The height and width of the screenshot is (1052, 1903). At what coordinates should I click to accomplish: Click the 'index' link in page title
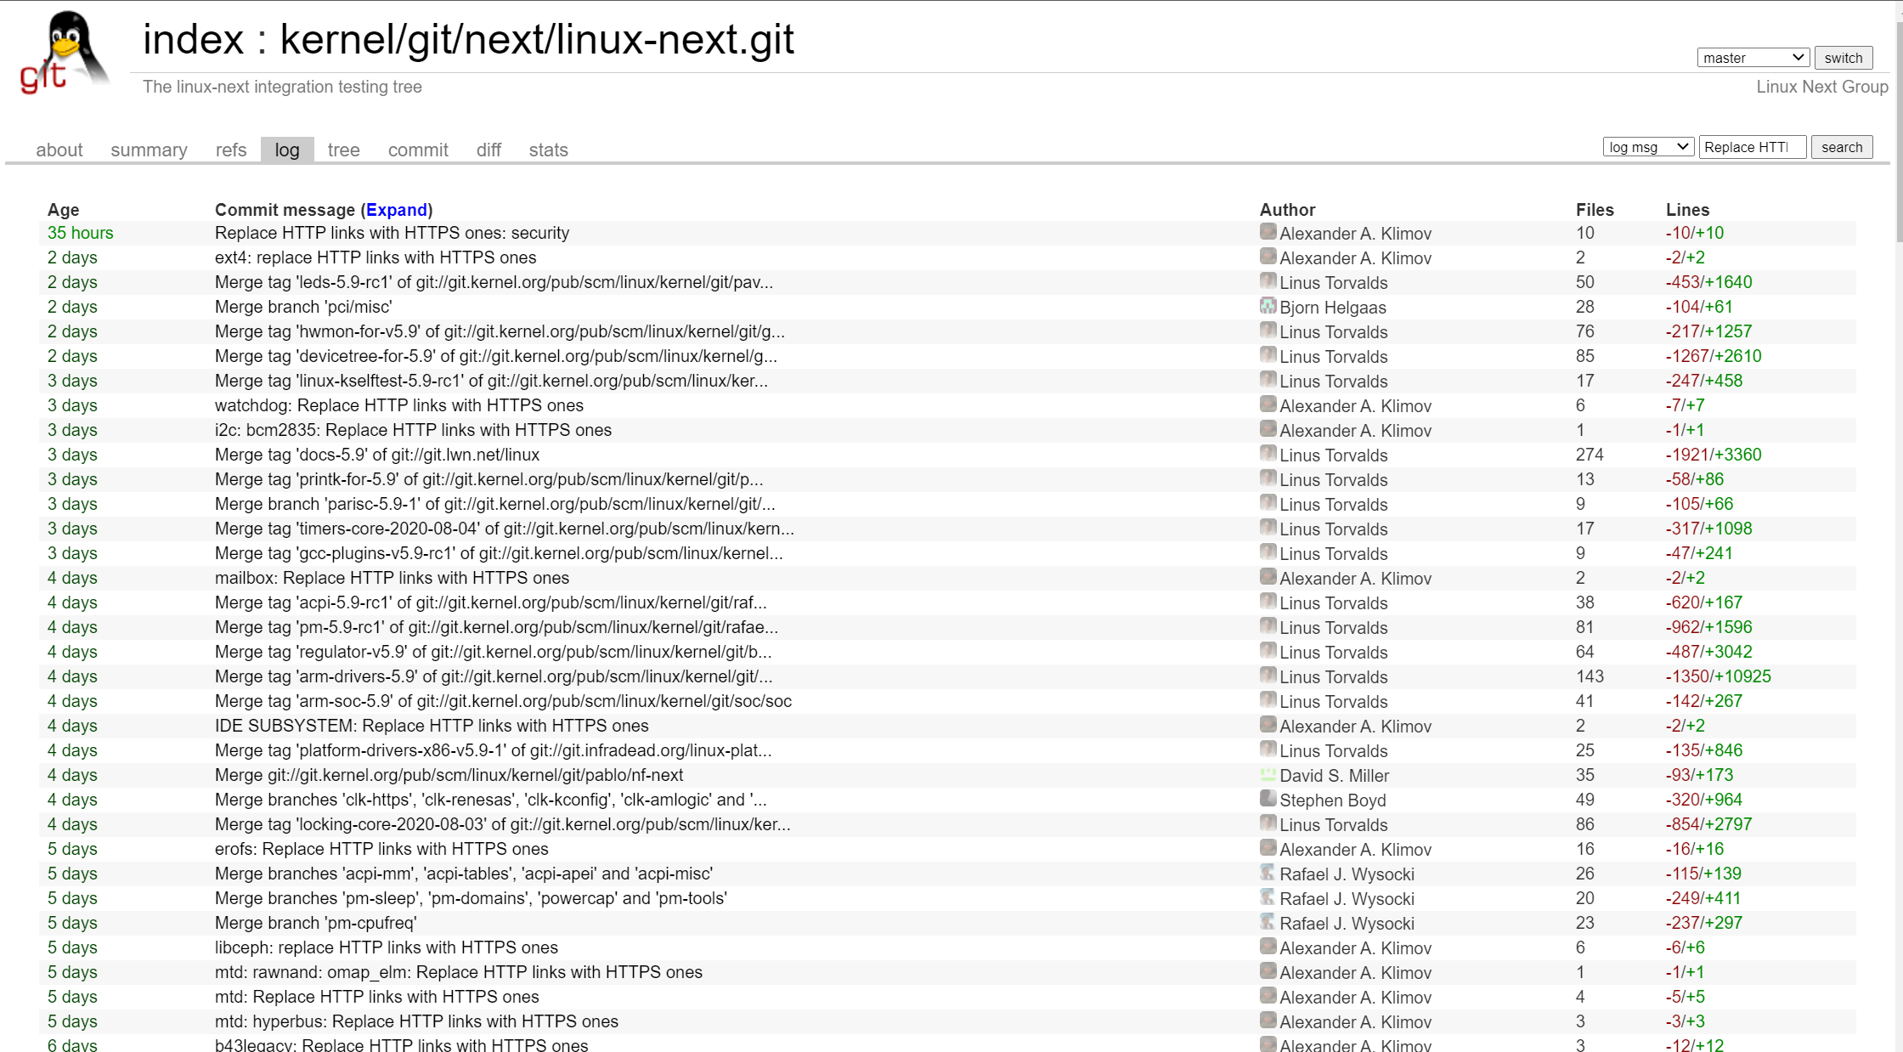(194, 40)
